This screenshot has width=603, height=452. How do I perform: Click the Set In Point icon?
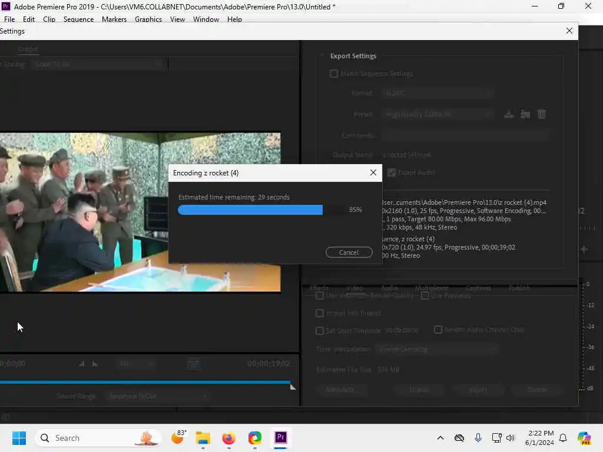click(x=81, y=364)
